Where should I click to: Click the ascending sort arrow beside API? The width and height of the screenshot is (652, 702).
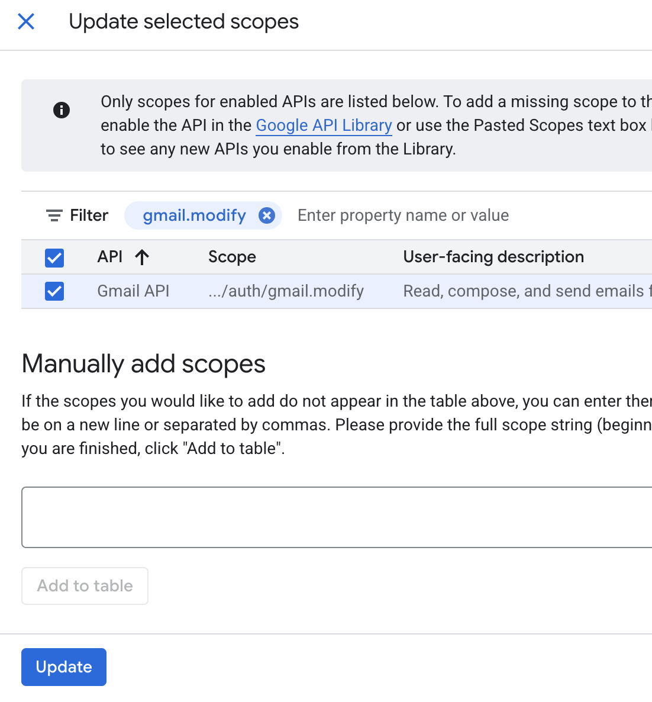(141, 257)
